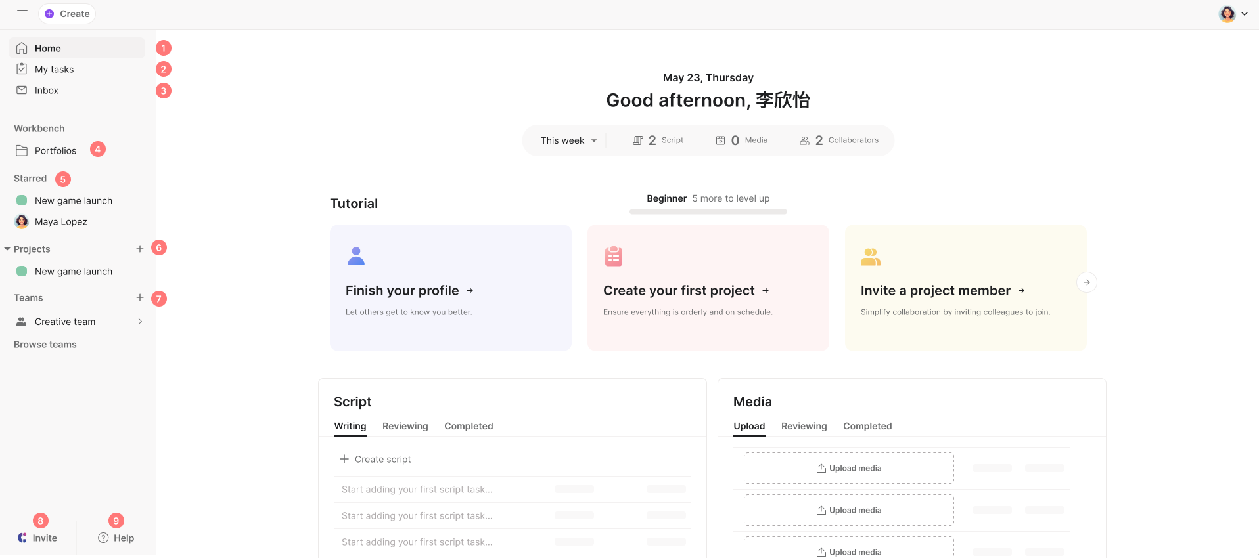The image size is (1259, 558).
Task: Open the My tasks page
Action: [54, 70]
